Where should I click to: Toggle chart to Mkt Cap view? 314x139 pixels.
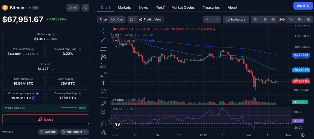click(x=117, y=20)
